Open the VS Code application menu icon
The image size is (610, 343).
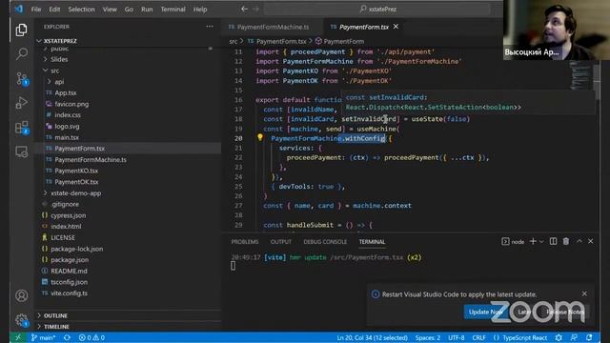[19, 9]
